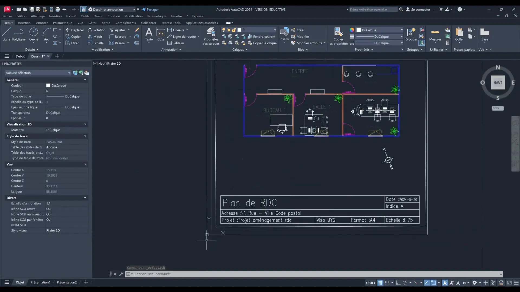The image size is (520, 292).
Task: Open the Insertion ribbon tab
Action: (24, 23)
